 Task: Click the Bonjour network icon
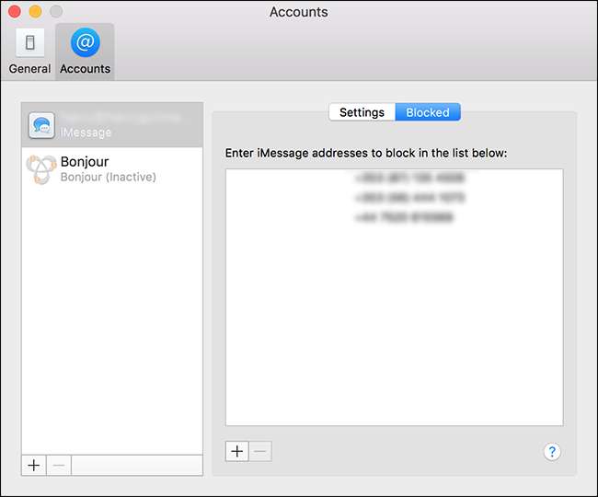click(x=41, y=169)
